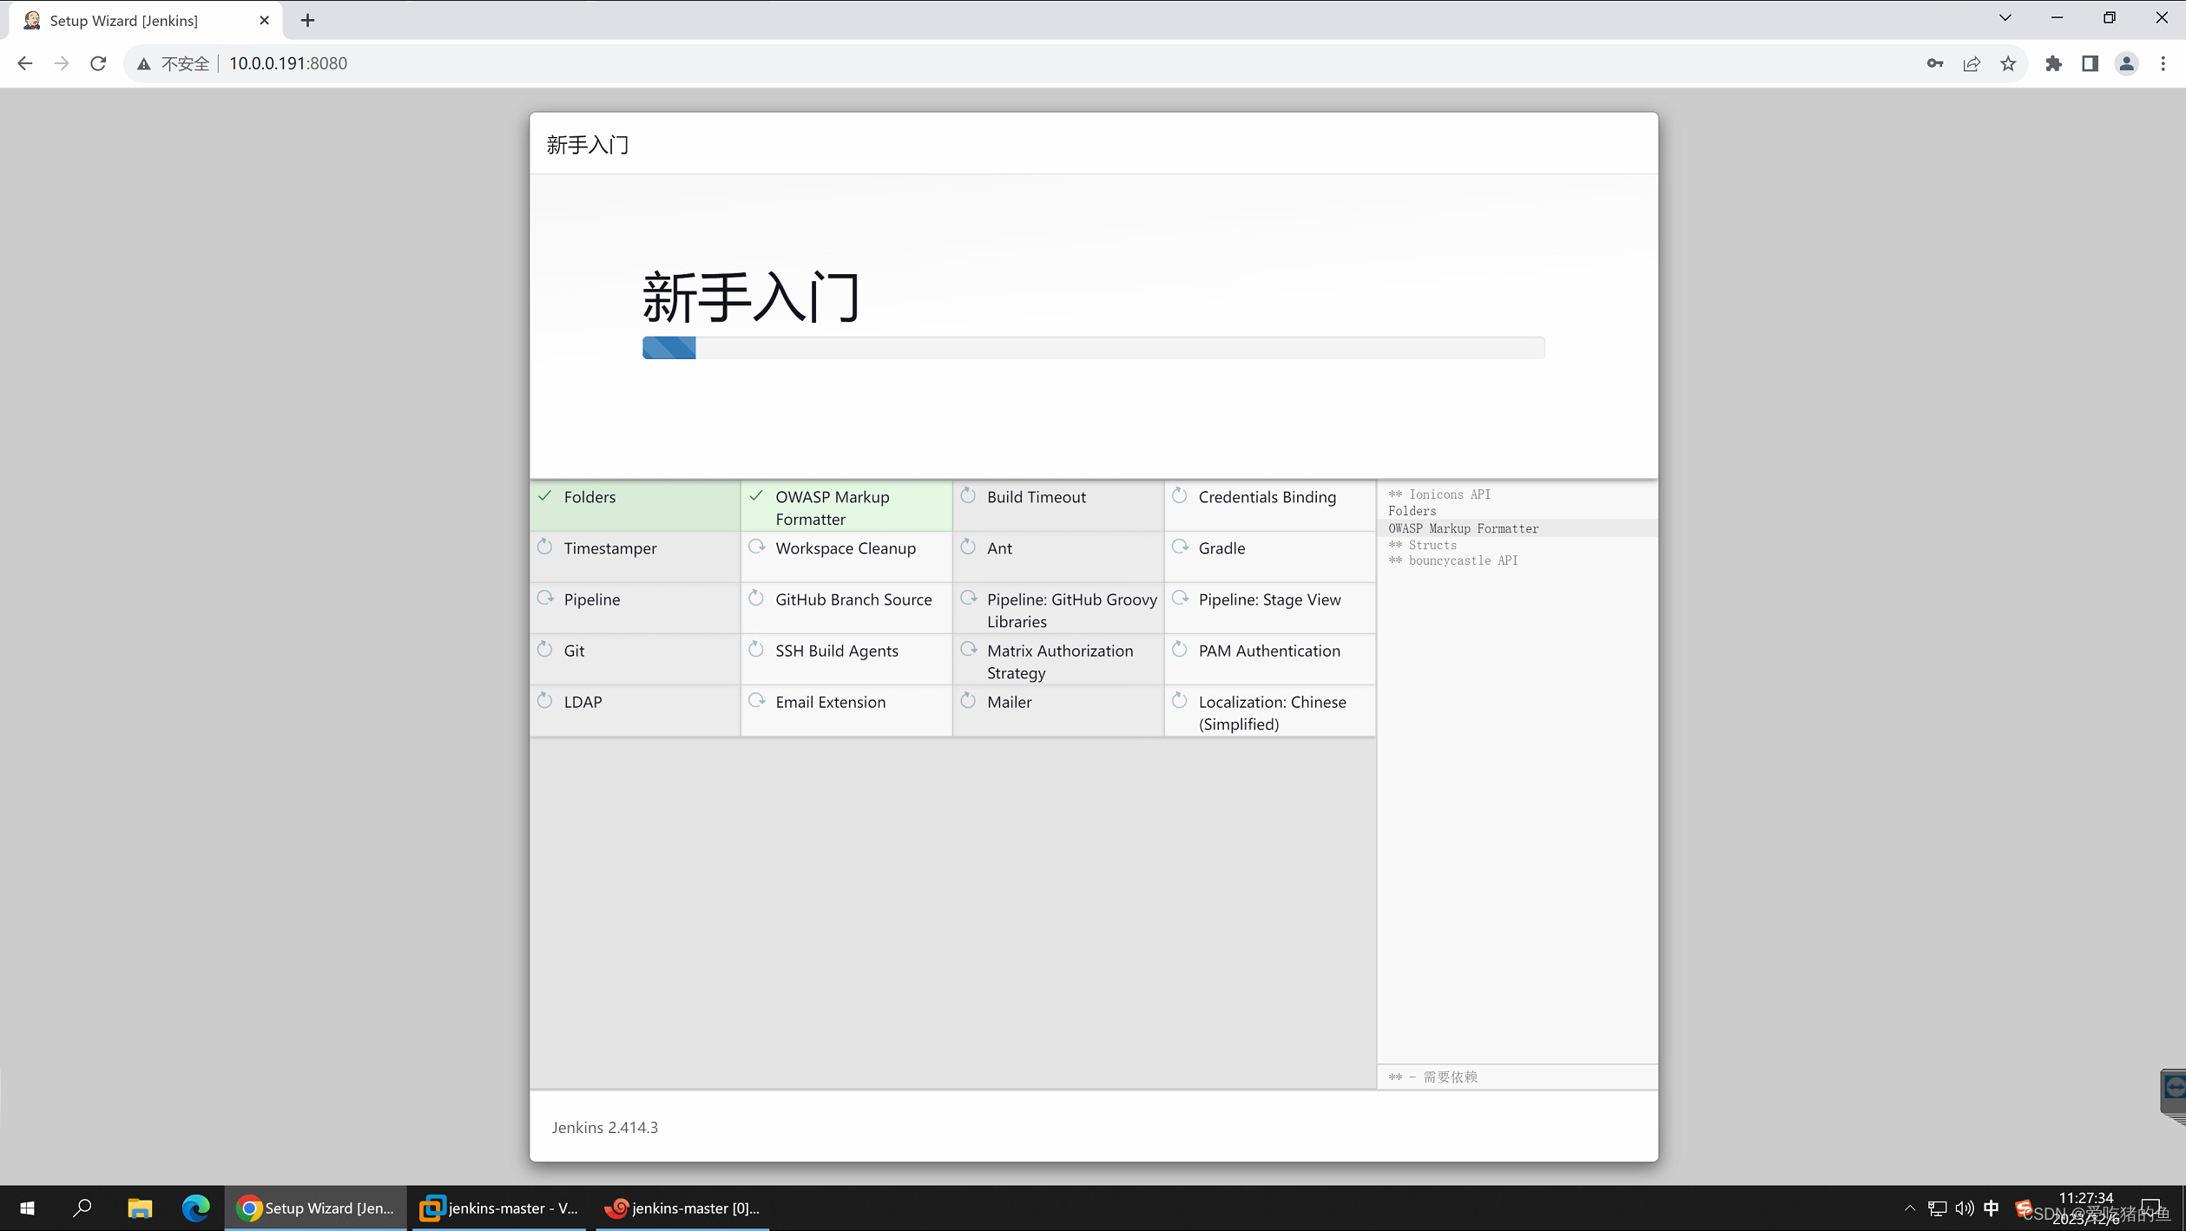The height and width of the screenshot is (1231, 2186).
Task: Select the Localization: Chinese (Simplified) text
Action: click(1272, 713)
